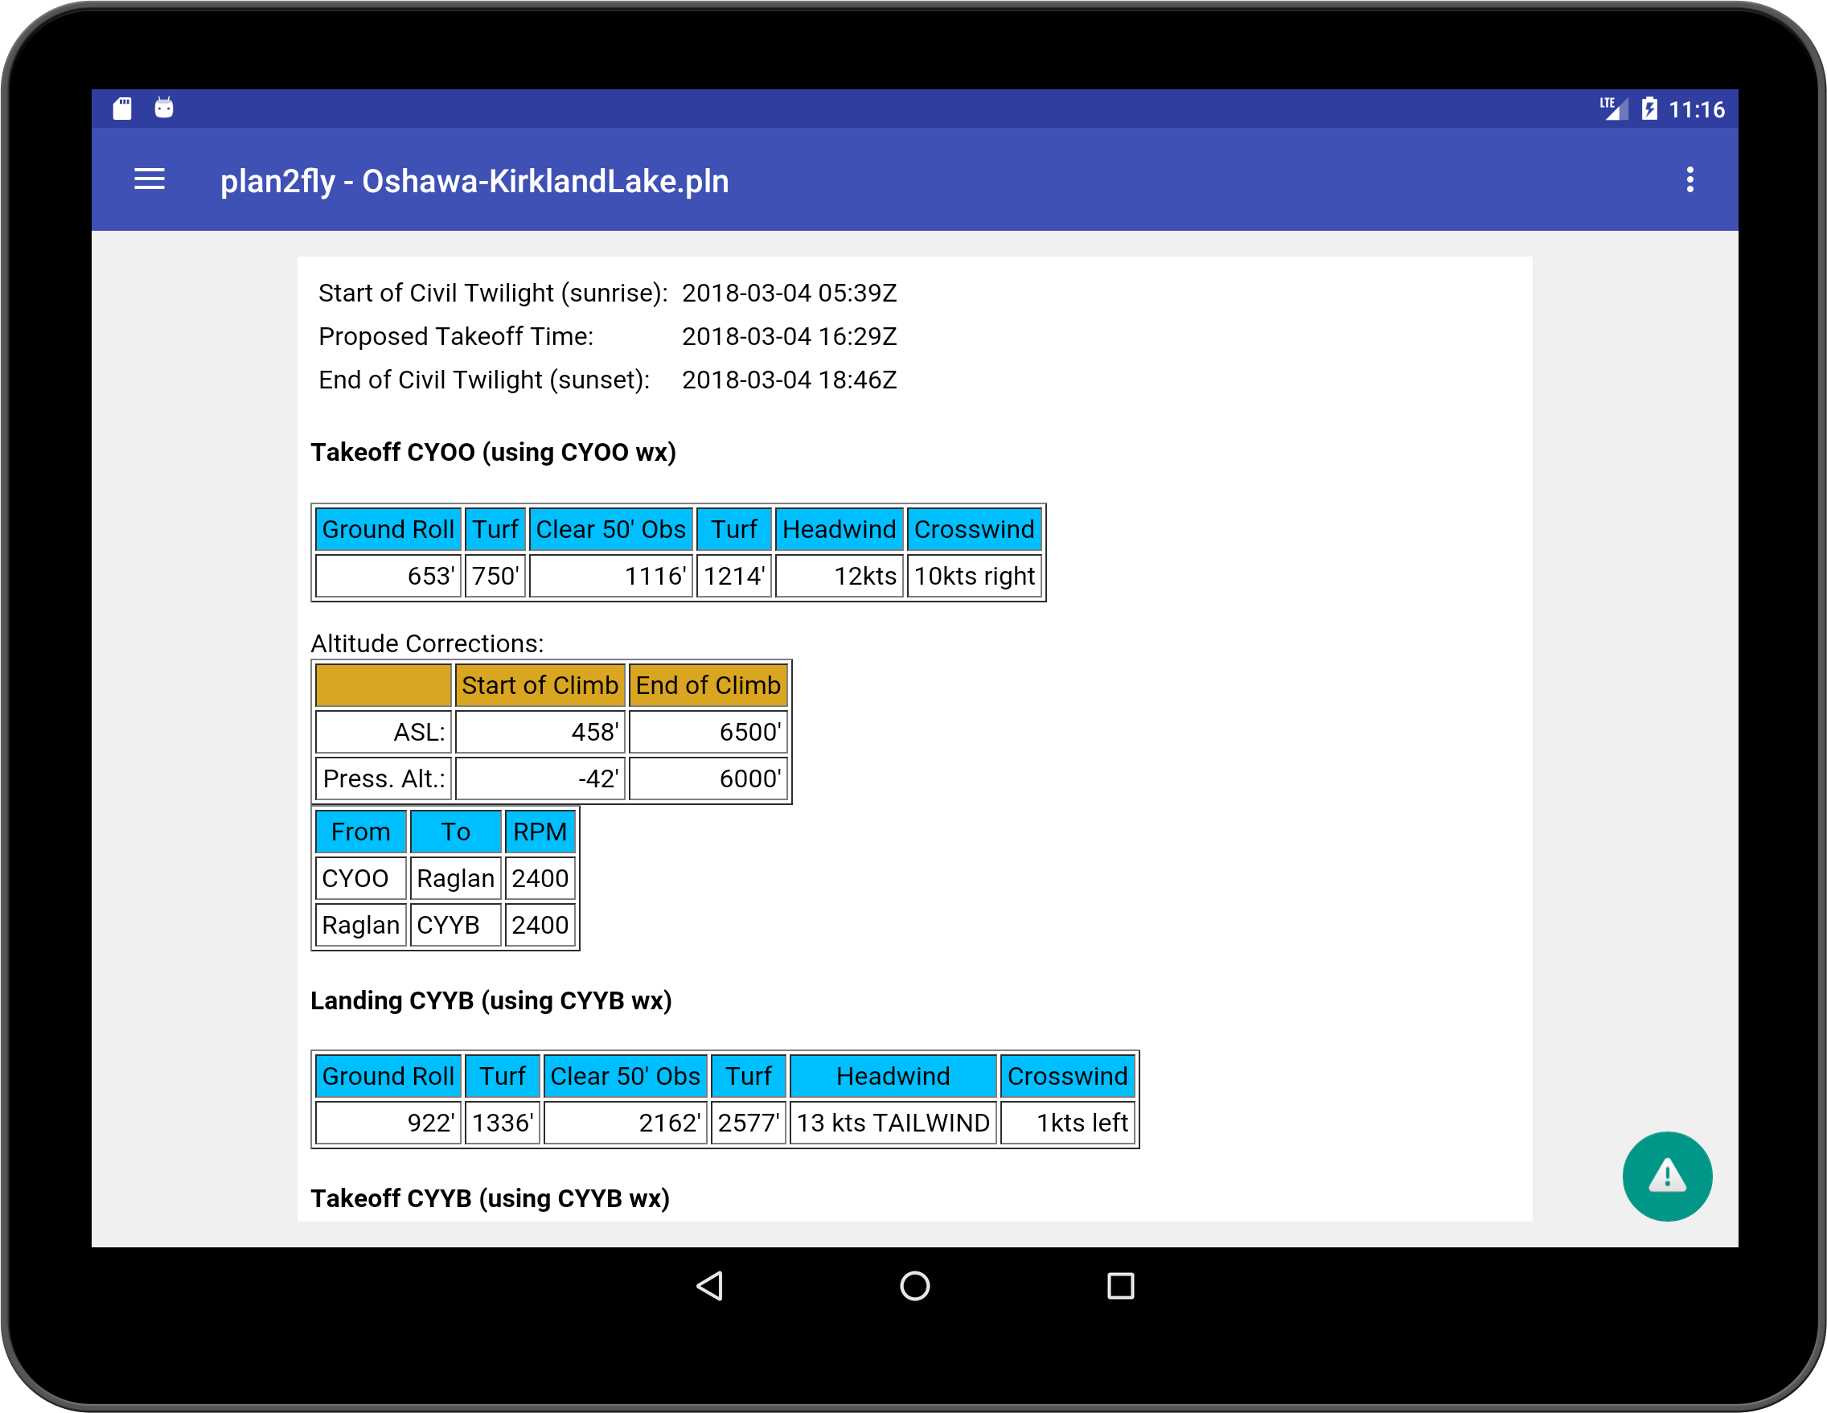Select the Crosswind header in Landing CYYB table
The width and height of the screenshot is (1827, 1413).
pyautogui.click(x=1067, y=1076)
